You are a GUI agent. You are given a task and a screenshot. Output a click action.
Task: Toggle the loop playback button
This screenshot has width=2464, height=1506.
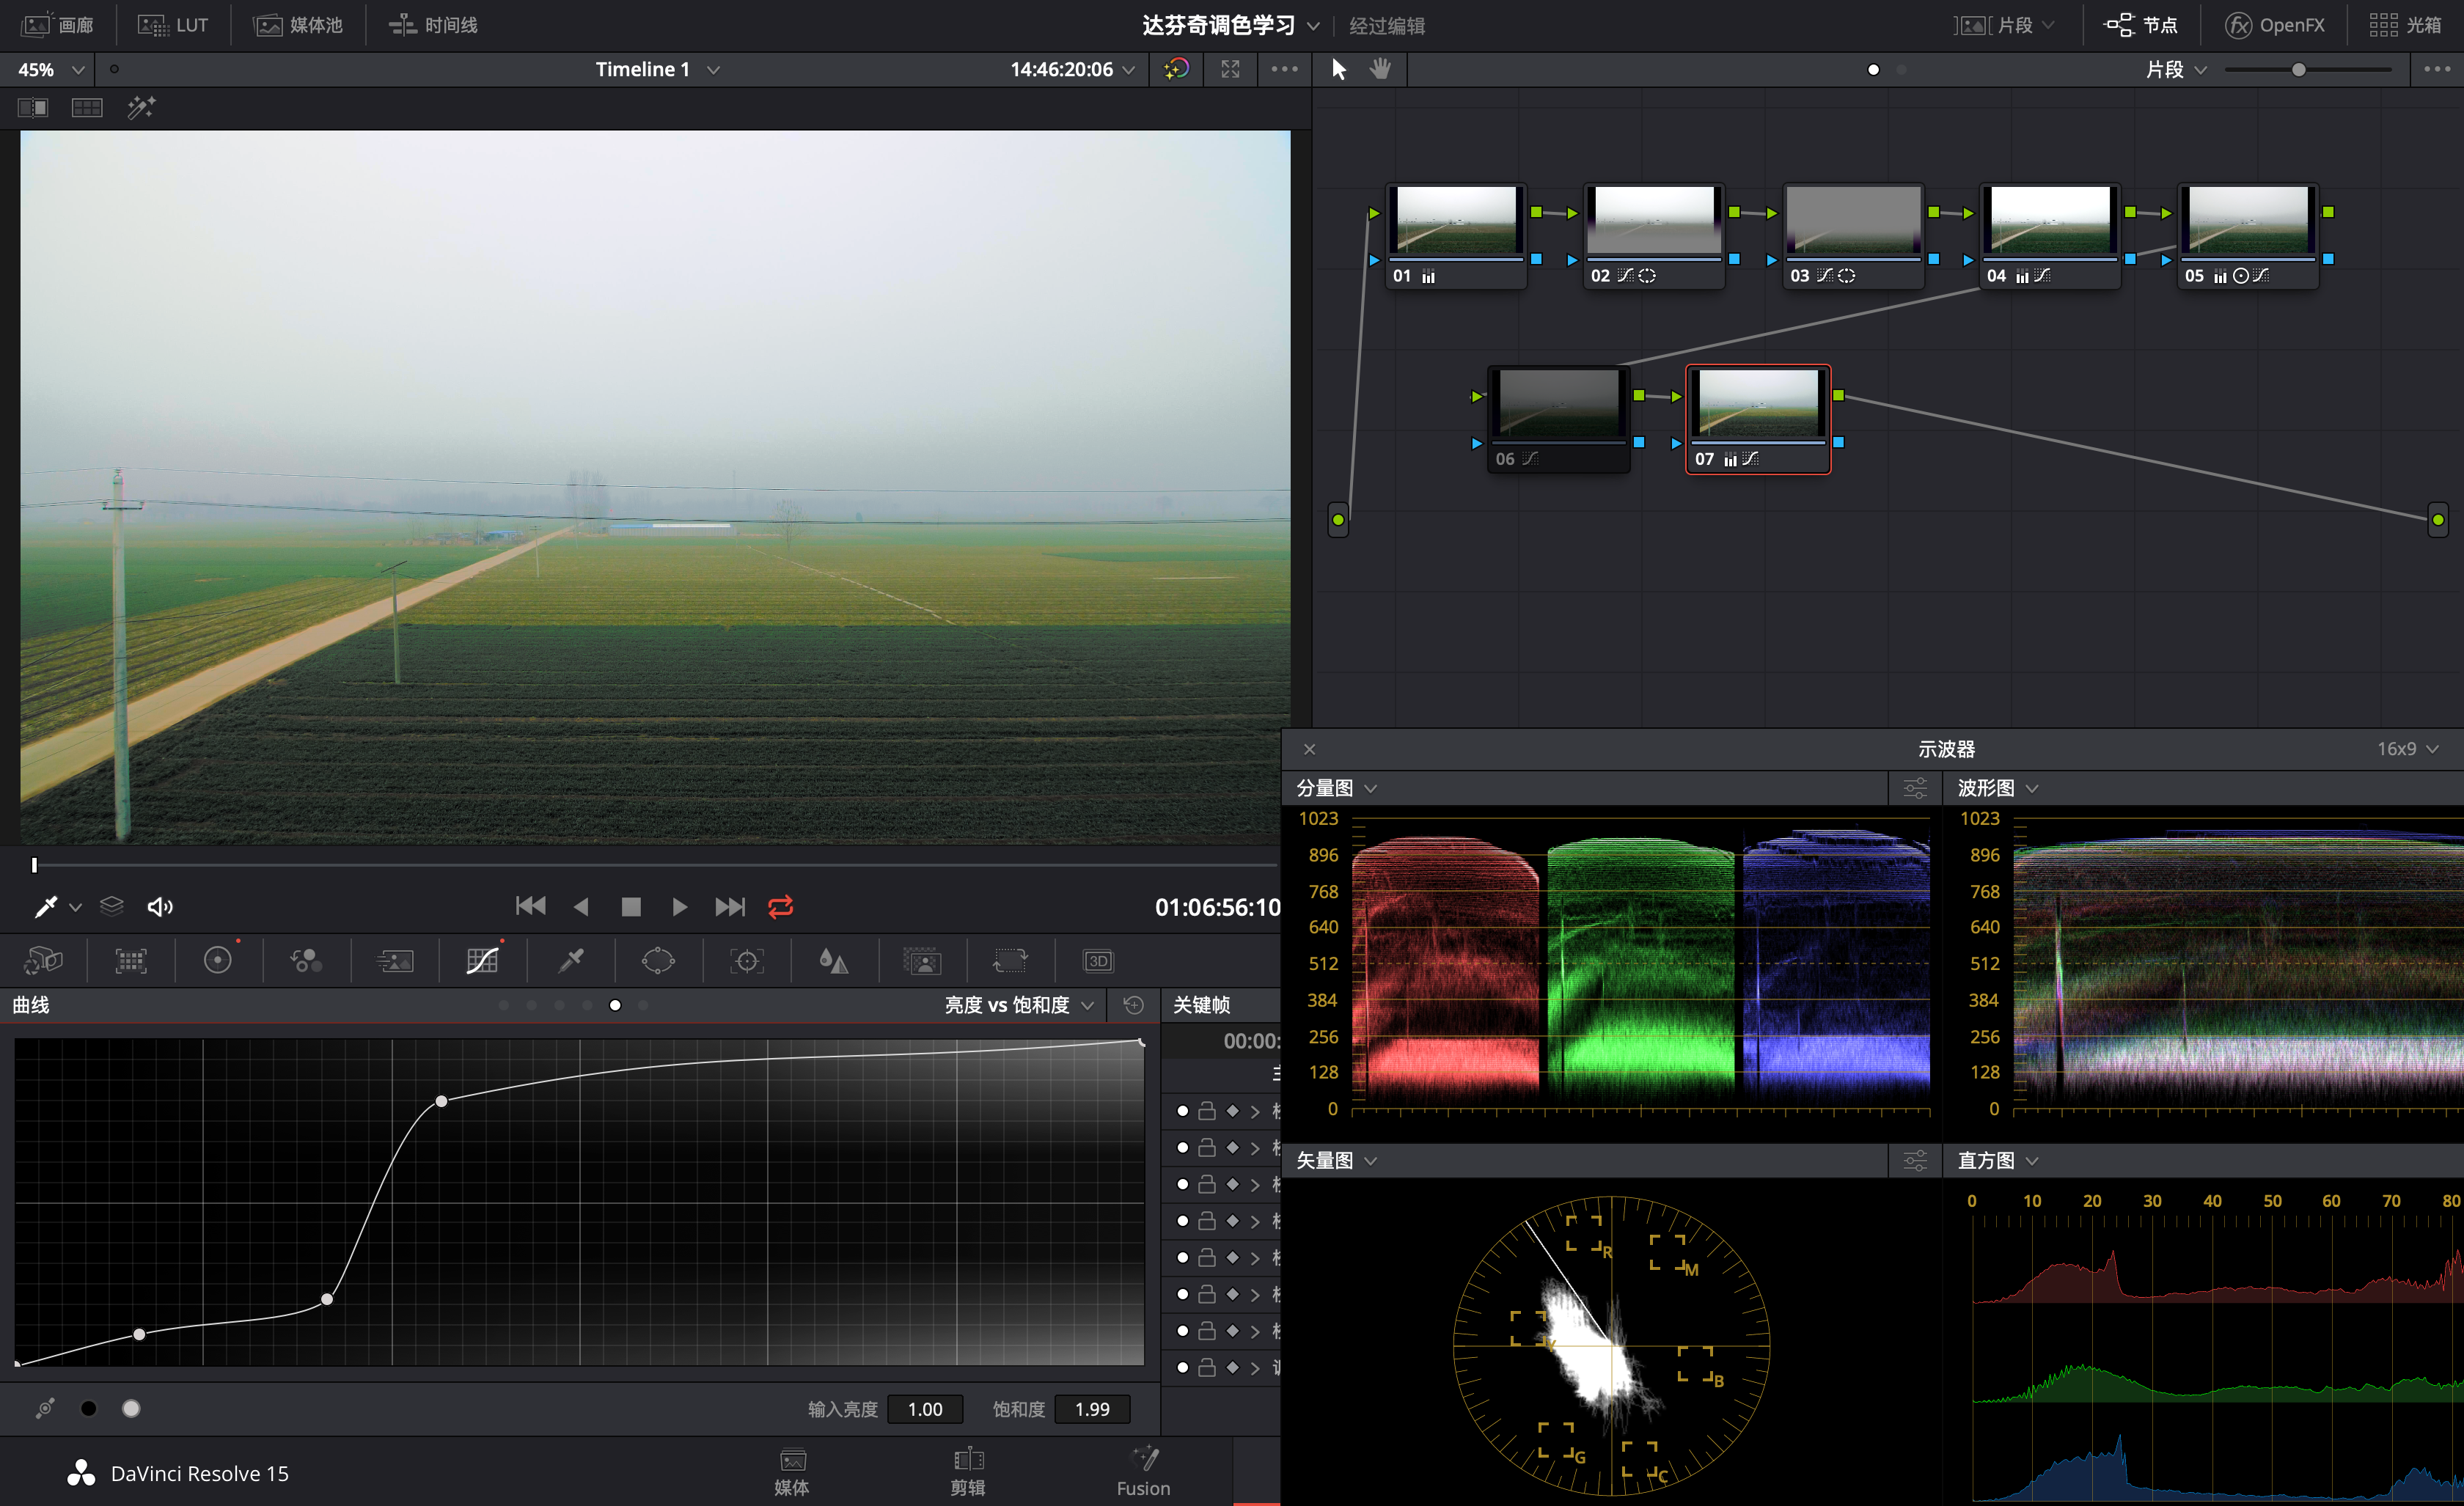[x=780, y=906]
